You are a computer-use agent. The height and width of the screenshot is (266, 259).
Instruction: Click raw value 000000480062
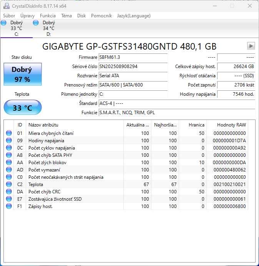[230, 170]
